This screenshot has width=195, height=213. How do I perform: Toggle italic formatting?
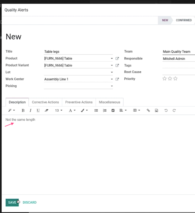point(31,110)
